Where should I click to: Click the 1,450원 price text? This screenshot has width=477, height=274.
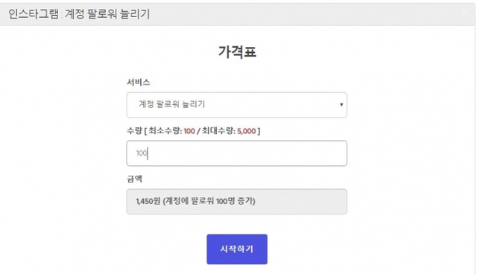148,201
